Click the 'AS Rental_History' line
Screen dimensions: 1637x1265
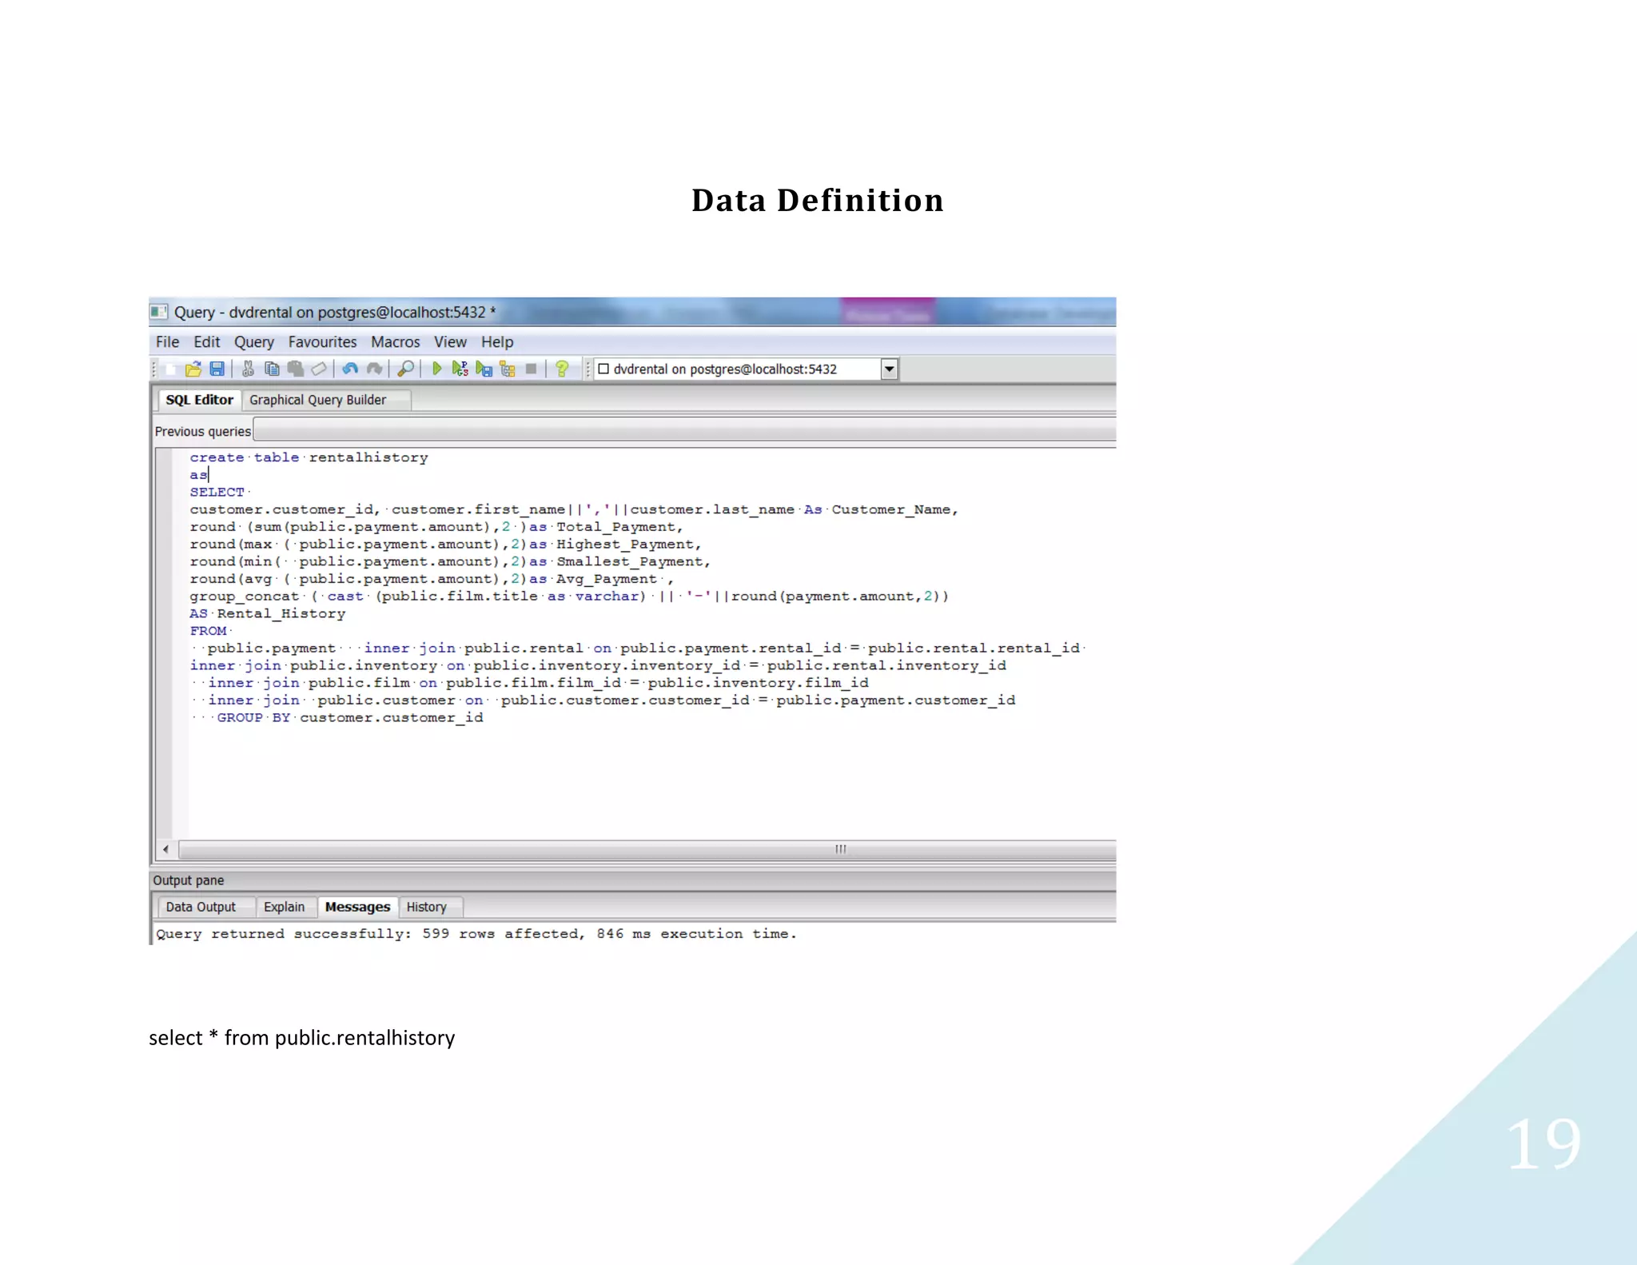pyautogui.click(x=268, y=614)
